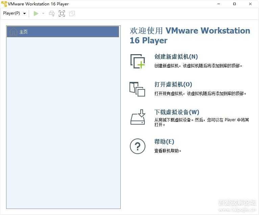259x215 pixels.
Task: Click the open virtual machine icon
Action: (x=137, y=89)
